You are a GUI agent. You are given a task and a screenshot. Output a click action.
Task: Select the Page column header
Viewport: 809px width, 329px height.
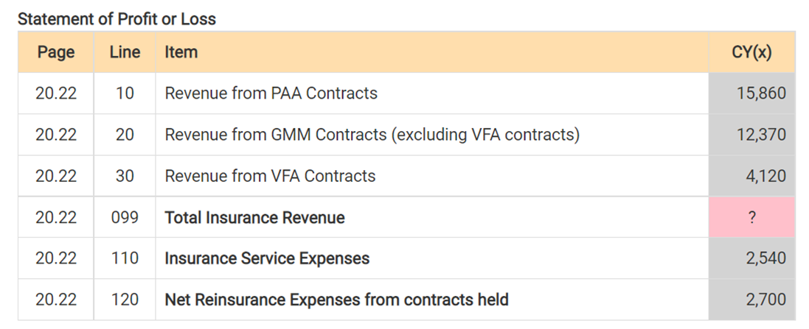[56, 52]
